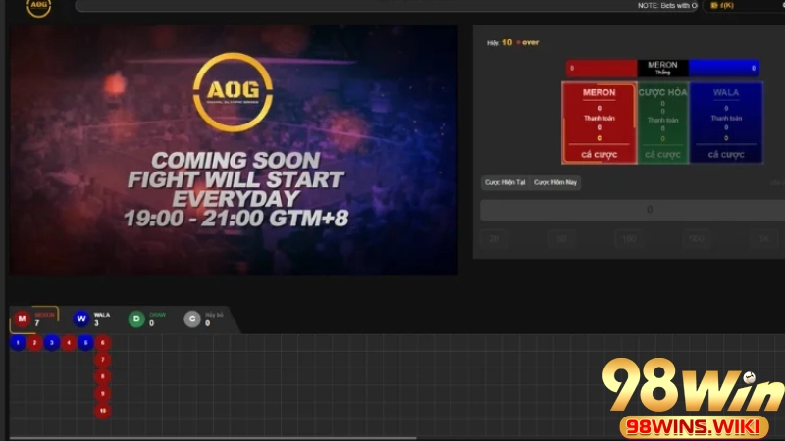Screen dimensions: 785x441
Task: Click the MERON Thắng winner label
Action: (x=663, y=68)
